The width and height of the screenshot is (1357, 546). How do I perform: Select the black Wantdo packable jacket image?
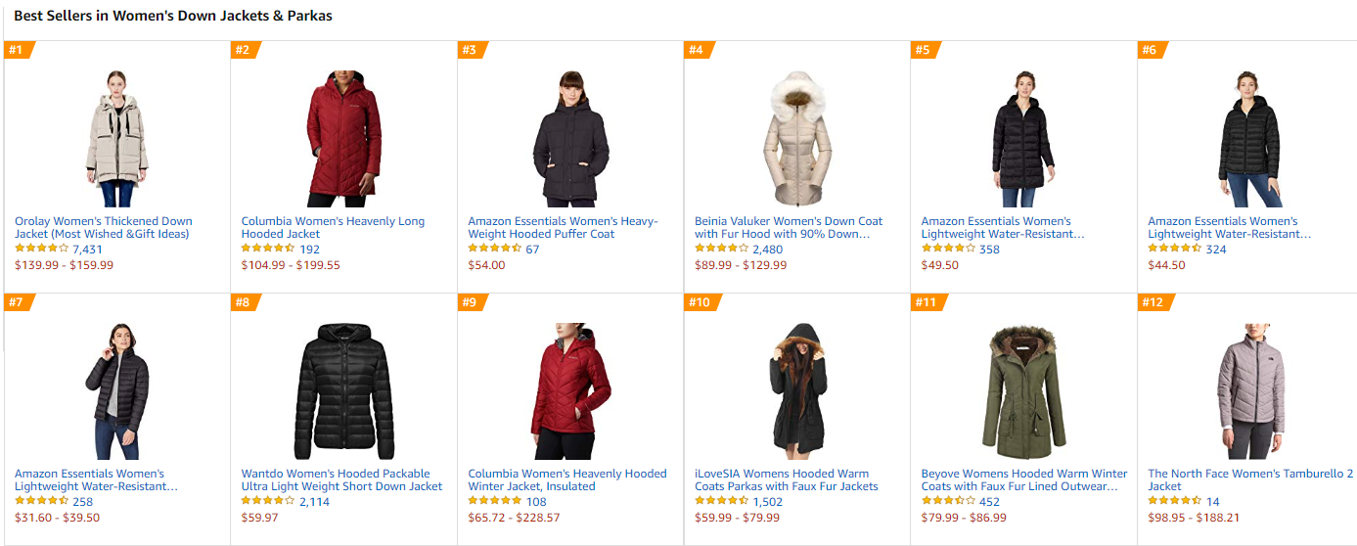coord(343,390)
